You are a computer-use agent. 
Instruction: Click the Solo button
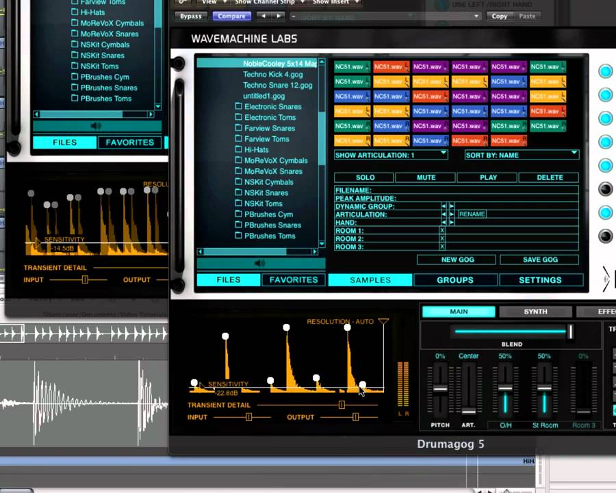click(x=365, y=178)
